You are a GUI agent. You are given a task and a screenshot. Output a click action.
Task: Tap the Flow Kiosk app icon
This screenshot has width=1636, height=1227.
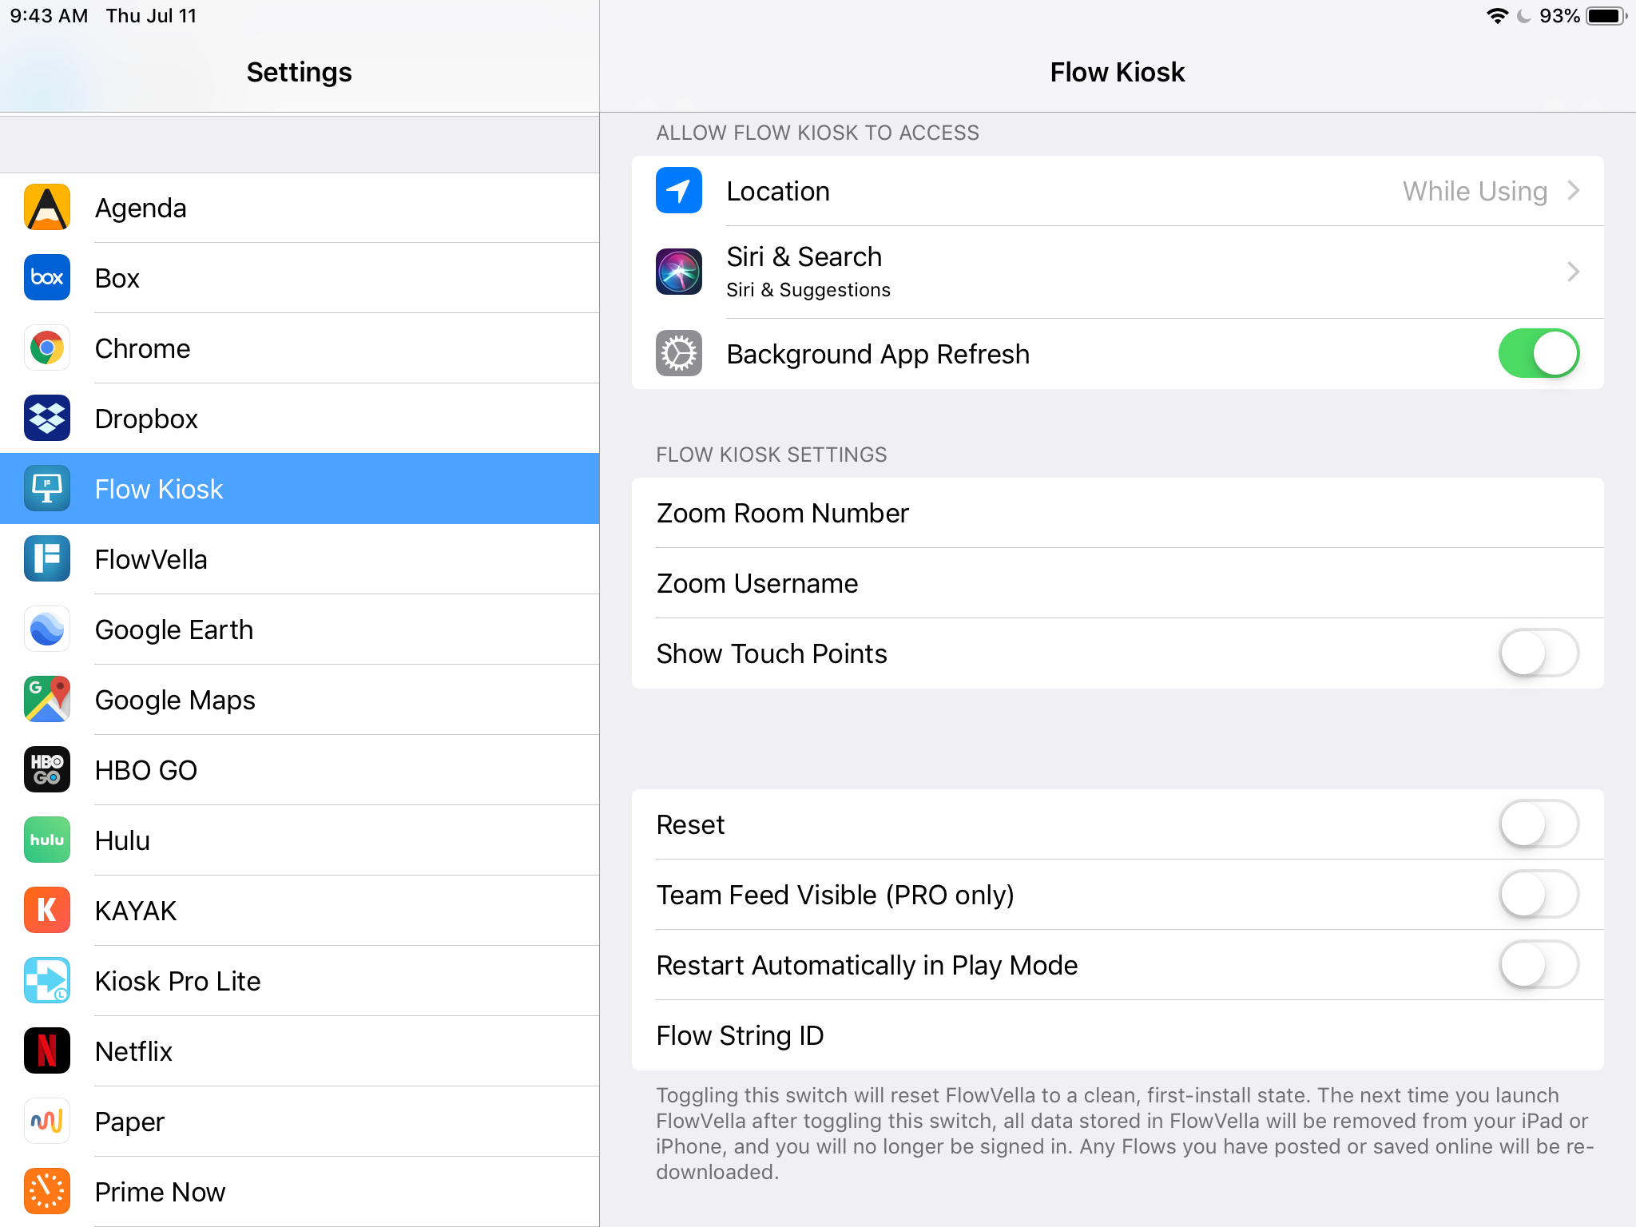pyautogui.click(x=47, y=489)
